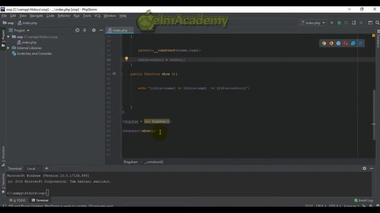Open page in Firefox browser icon
380x213 pixels.
coord(331,43)
